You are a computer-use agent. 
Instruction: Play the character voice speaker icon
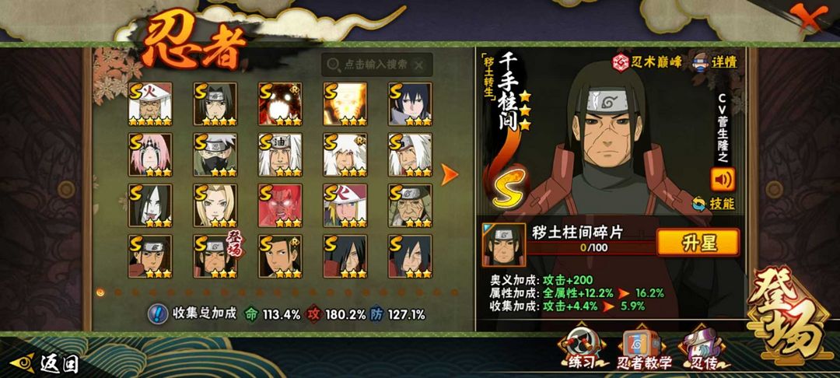coord(723,180)
